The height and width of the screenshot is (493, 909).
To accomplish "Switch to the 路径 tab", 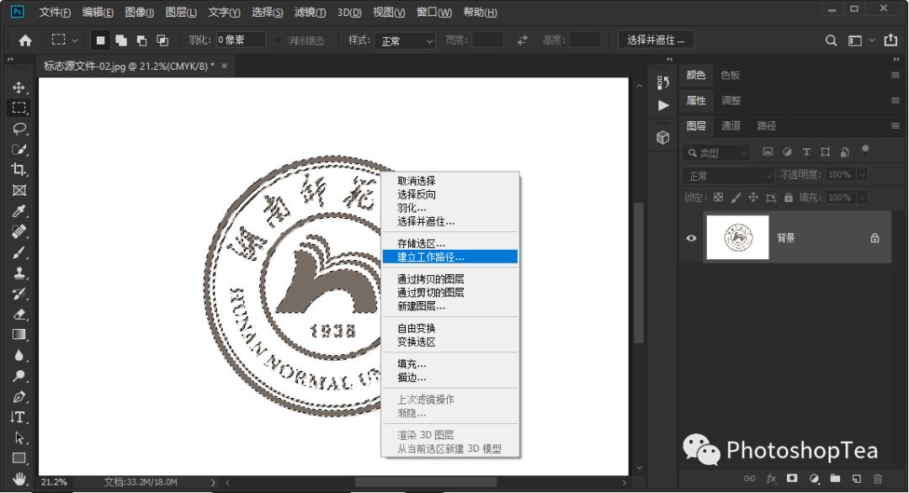I will [x=767, y=125].
